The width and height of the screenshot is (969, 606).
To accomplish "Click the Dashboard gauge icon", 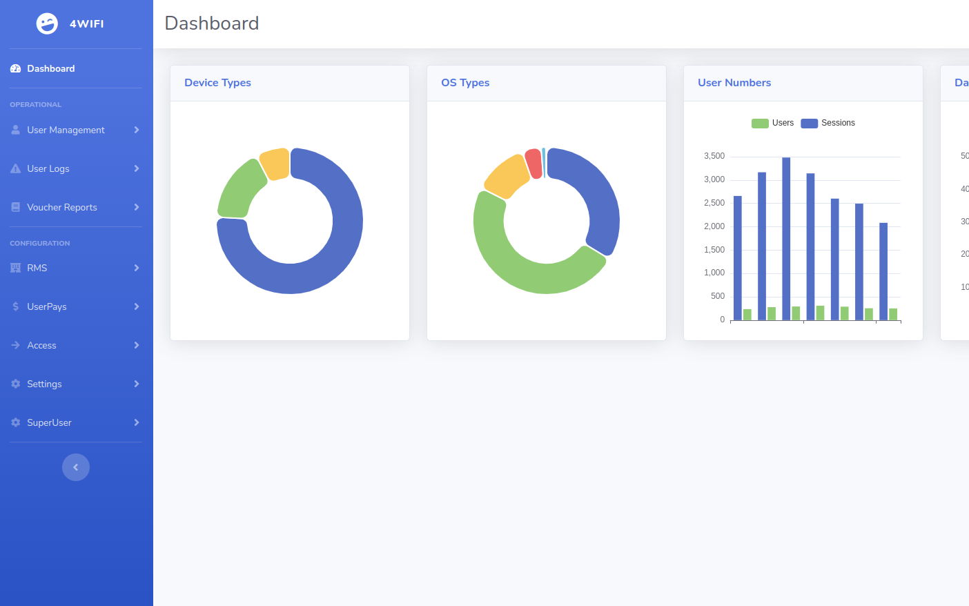I will 15,68.
